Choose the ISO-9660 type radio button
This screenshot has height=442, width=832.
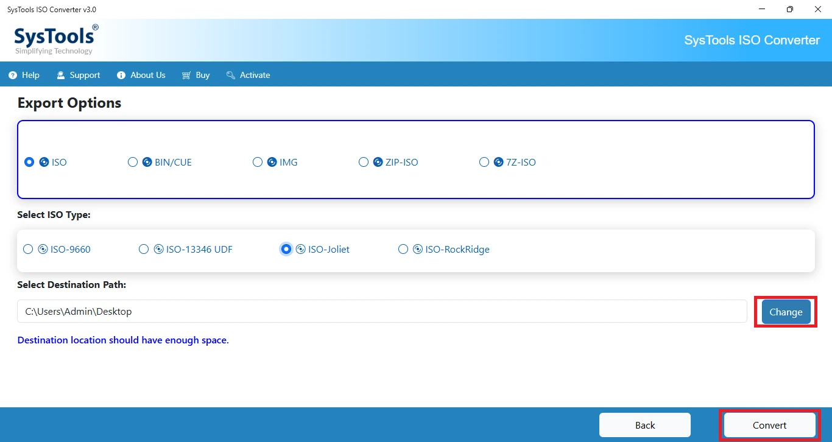click(x=28, y=249)
